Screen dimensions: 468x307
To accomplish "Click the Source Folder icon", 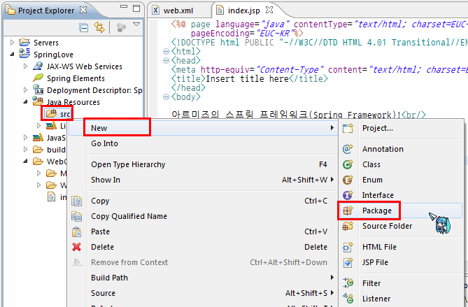I will tap(348, 226).
